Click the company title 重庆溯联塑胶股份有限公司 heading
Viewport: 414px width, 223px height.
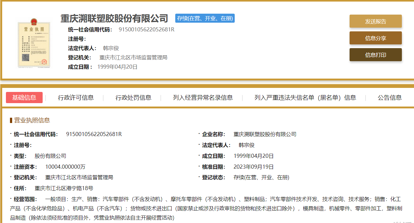click(114, 18)
